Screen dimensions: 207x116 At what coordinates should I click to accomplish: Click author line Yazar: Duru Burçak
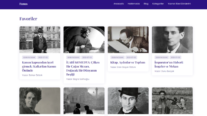164,71
